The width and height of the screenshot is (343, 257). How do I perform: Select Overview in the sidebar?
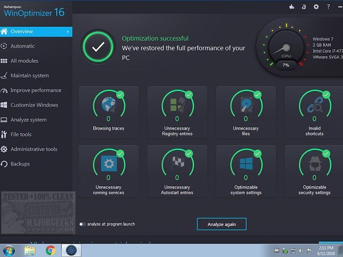36,32
